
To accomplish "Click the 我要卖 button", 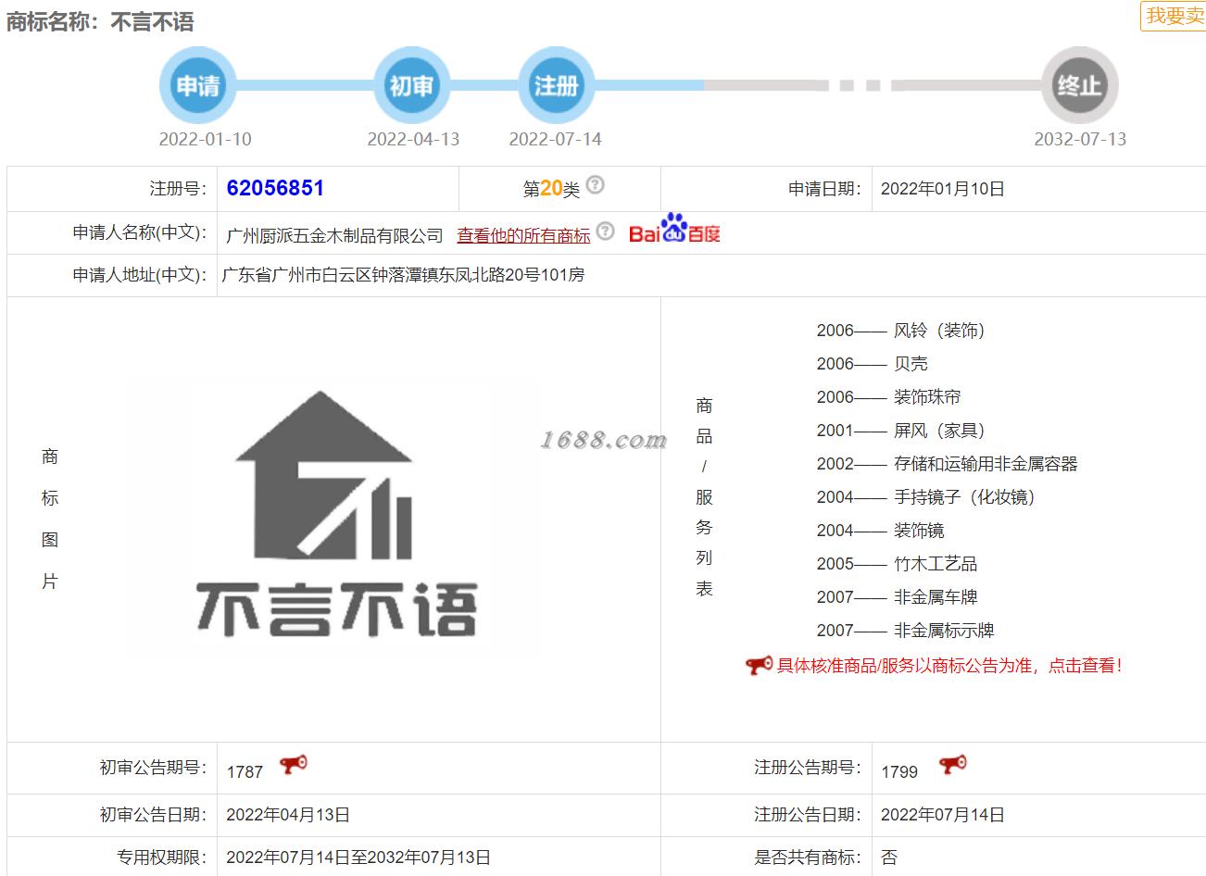I will pos(1175,16).
